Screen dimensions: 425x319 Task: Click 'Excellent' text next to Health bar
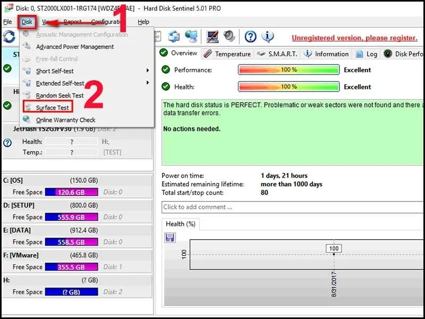357,87
